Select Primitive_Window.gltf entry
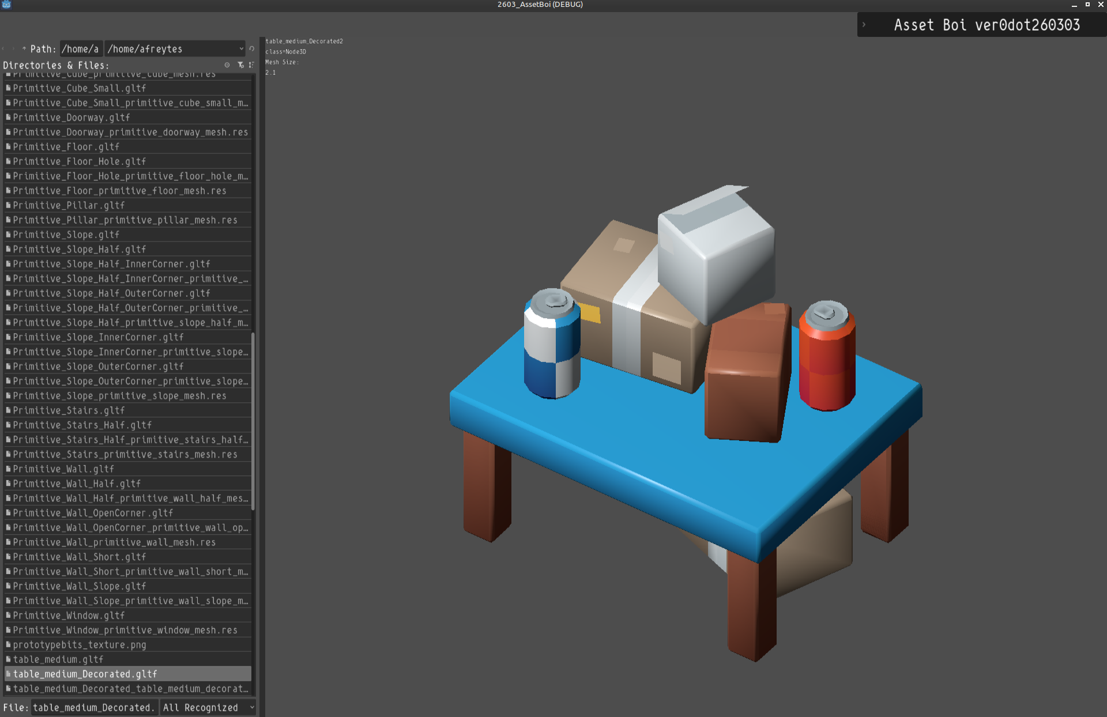The width and height of the screenshot is (1107, 717). [69, 616]
